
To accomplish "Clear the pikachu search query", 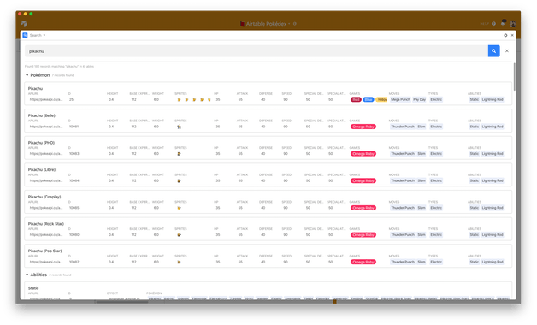I will coord(507,51).
